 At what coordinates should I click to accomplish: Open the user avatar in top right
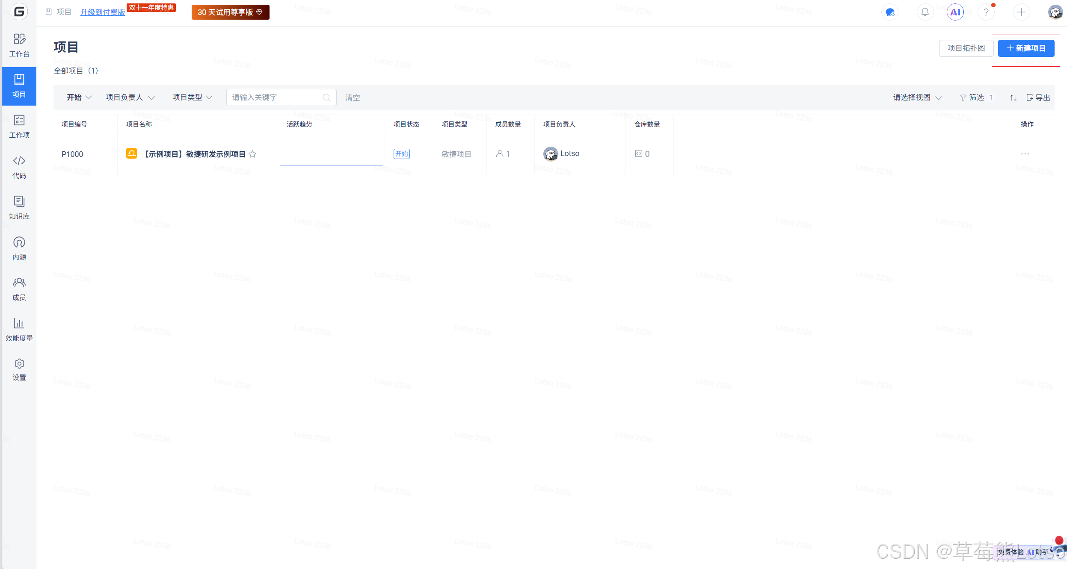tap(1055, 12)
